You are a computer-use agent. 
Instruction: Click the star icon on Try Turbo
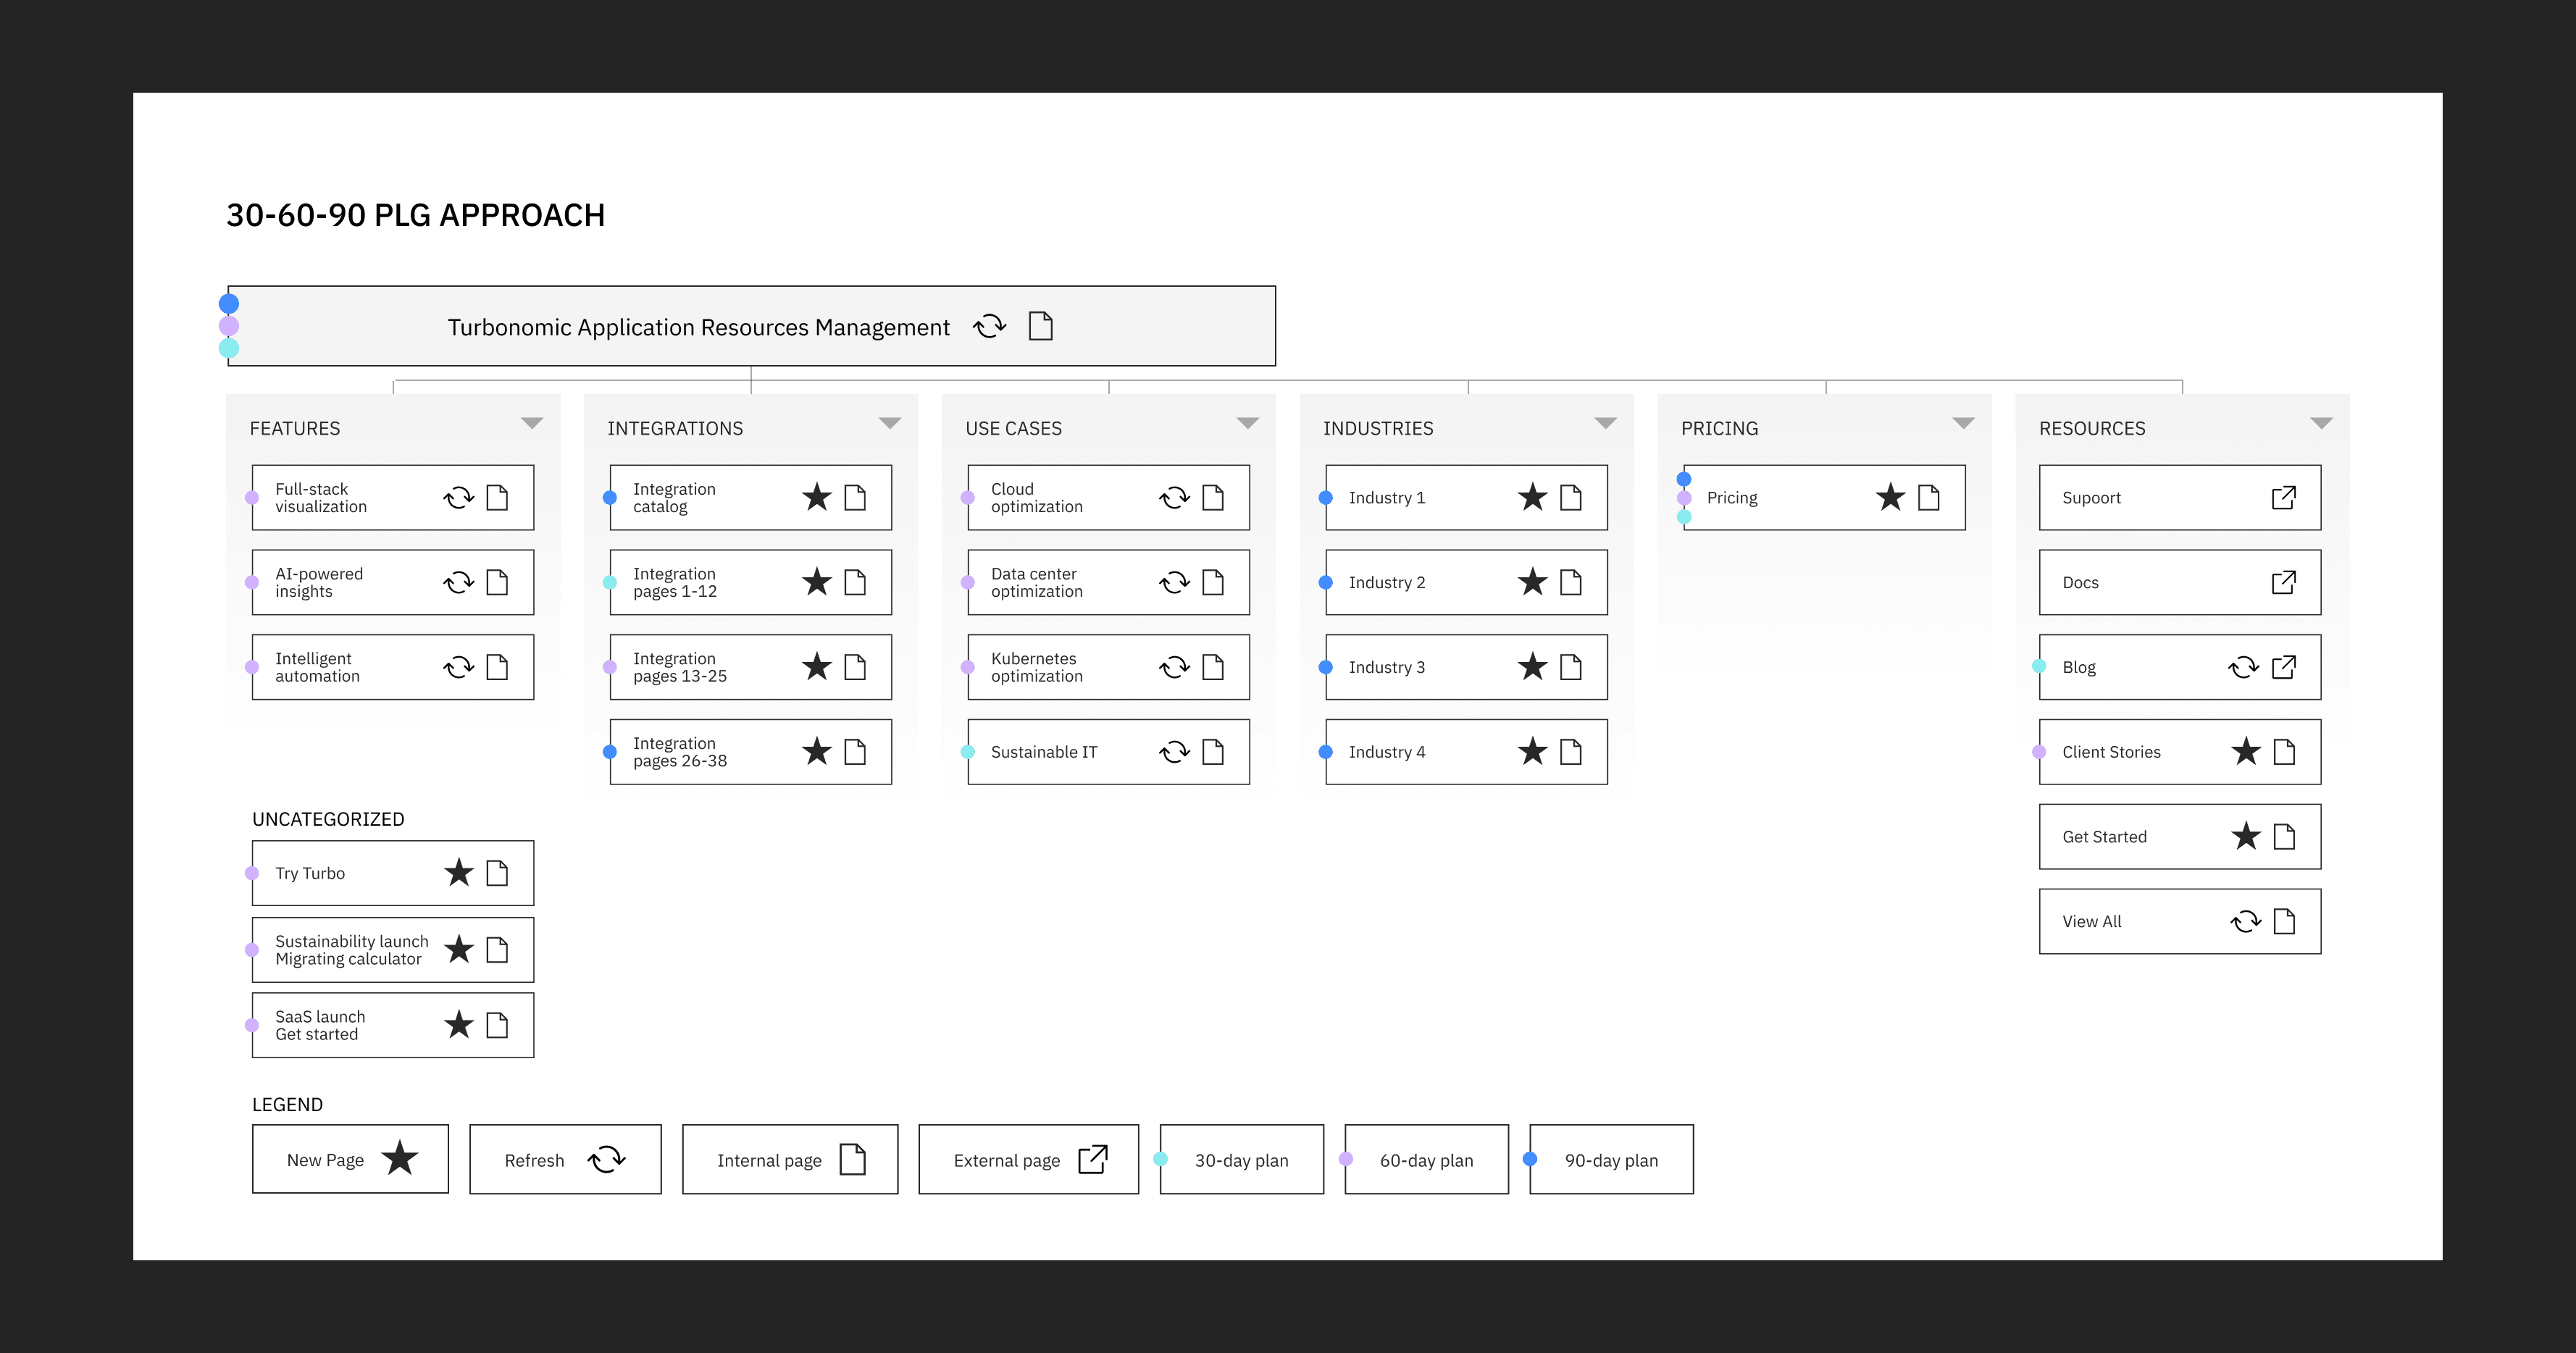458,873
